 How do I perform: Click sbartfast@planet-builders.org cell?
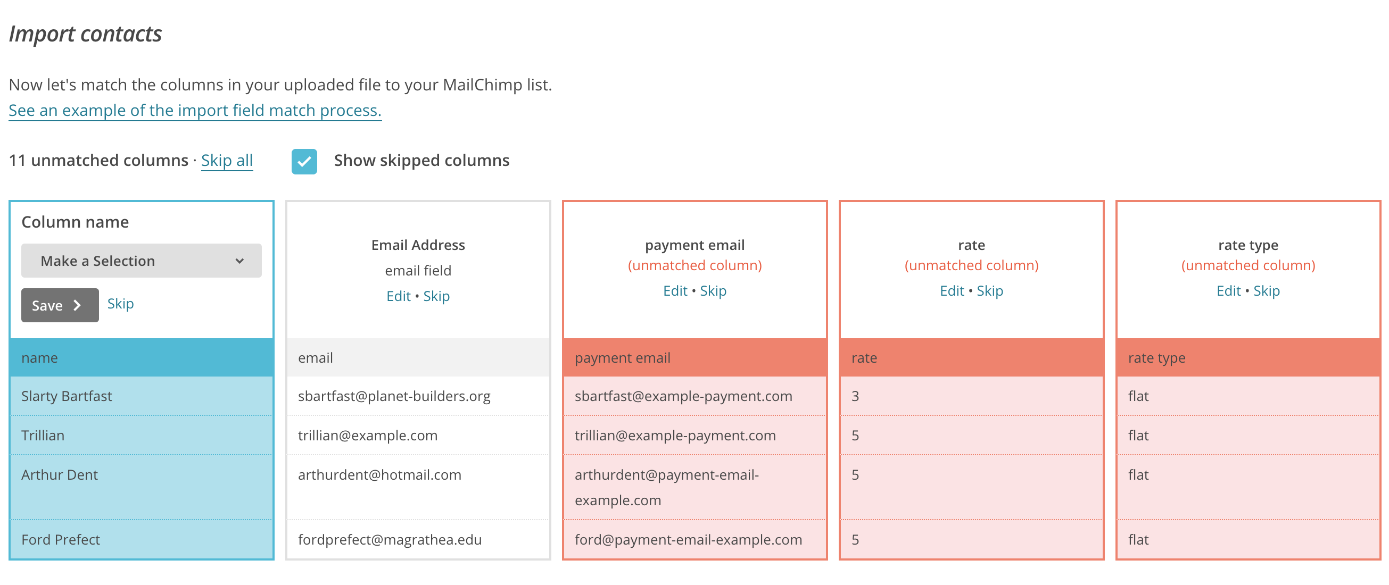pos(418,396)
